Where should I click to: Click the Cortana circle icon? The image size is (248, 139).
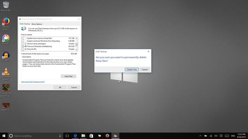coord(11,136)
